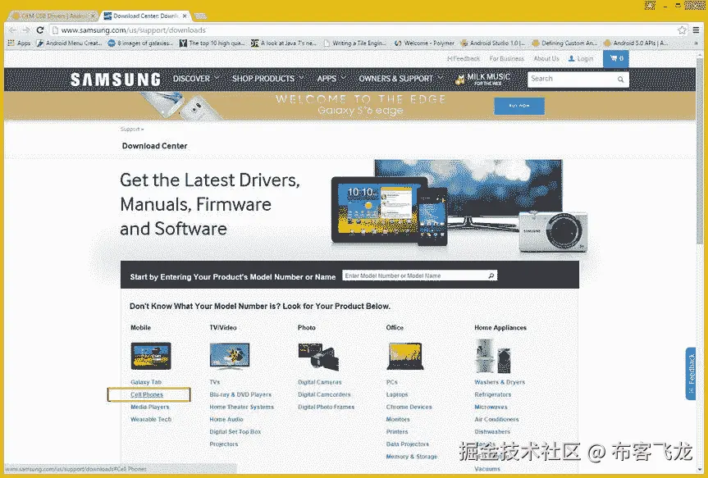Open the Media Players link
Image resolution: width=708 pixels, height=478 pixels.
150,407
